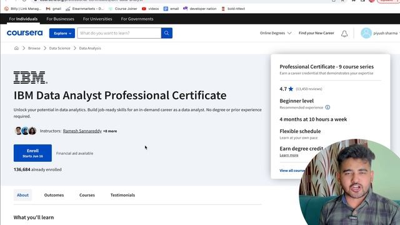Click the Data Analysis breadcrumb

coord(90,48)
